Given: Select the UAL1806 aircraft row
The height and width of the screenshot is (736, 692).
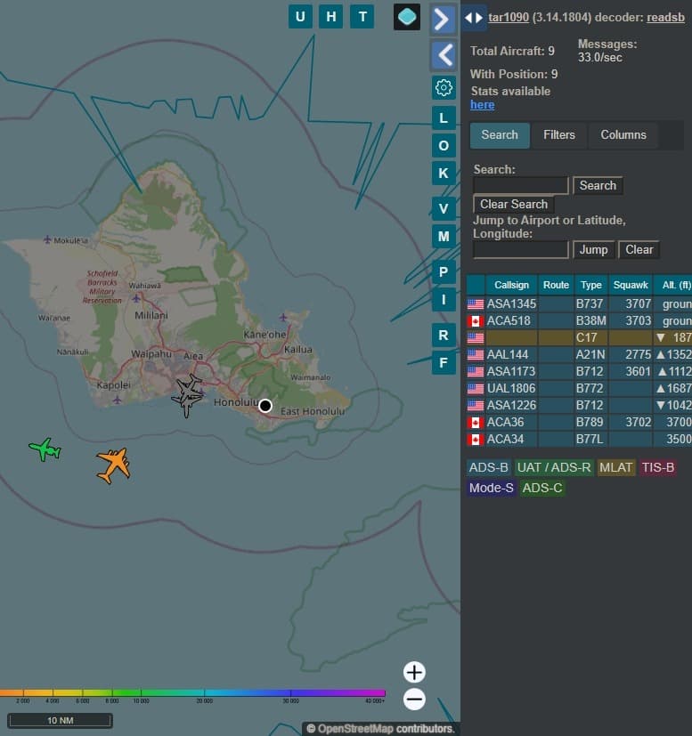Looking at the screenshot, I should [x=579, y=389].
